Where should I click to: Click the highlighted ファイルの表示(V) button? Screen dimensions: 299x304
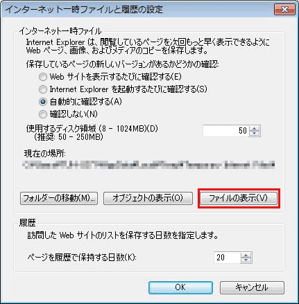239,198
